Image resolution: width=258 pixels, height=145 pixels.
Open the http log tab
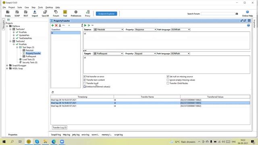point(67,135)
